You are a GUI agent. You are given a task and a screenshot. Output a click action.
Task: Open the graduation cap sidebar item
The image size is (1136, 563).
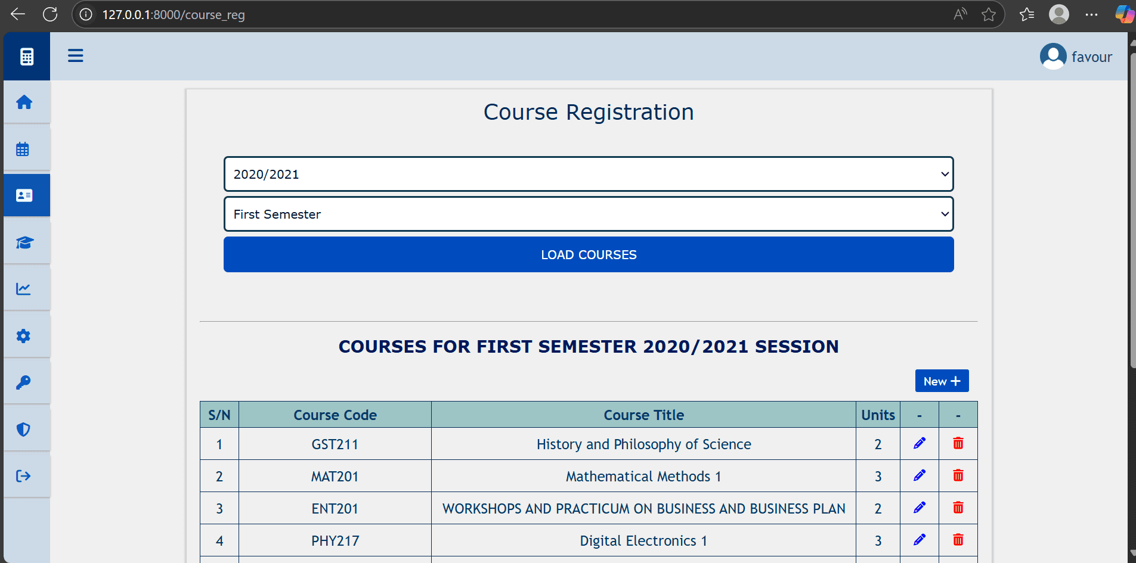pos(24,242)
